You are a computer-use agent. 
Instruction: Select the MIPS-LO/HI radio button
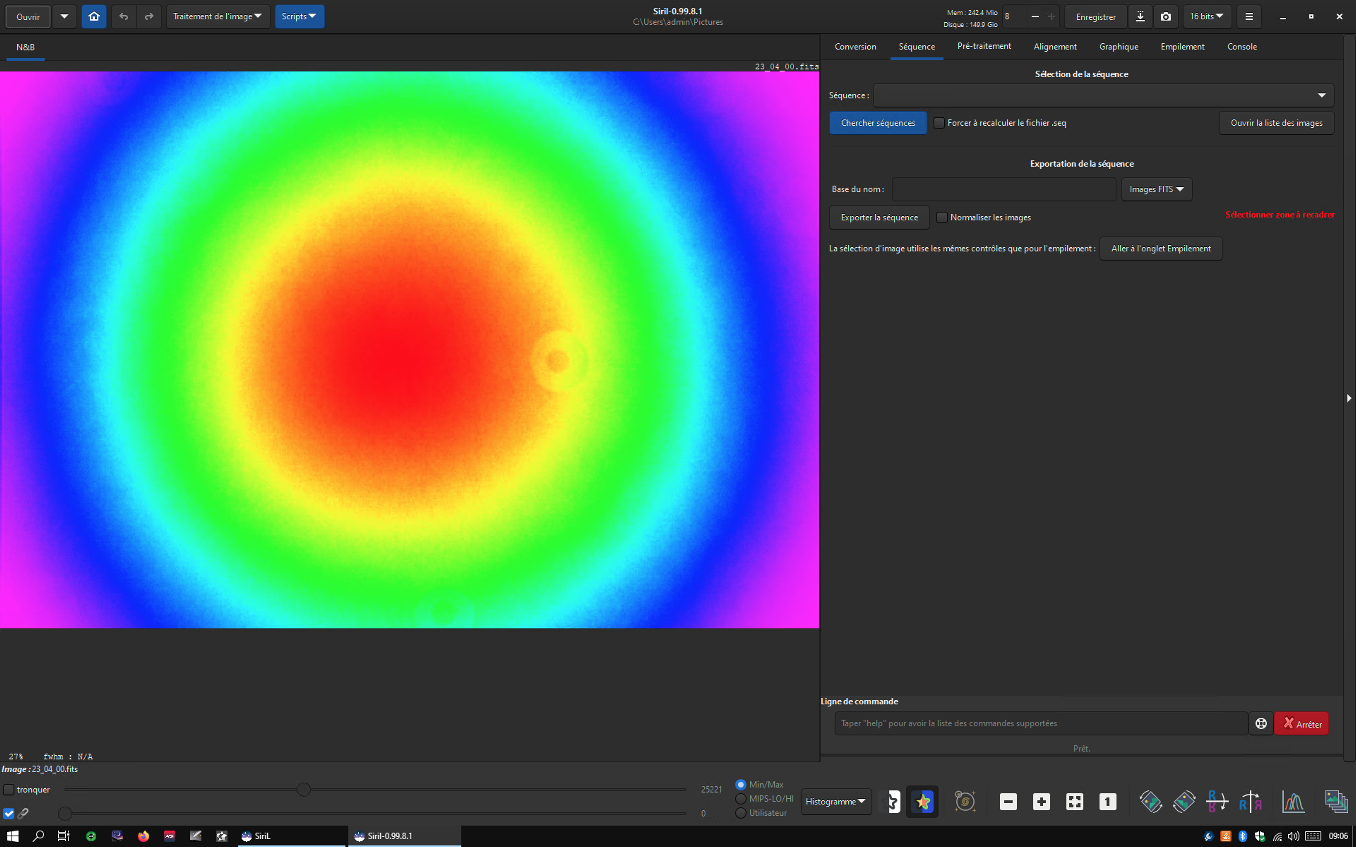click(x=741, y=798)
